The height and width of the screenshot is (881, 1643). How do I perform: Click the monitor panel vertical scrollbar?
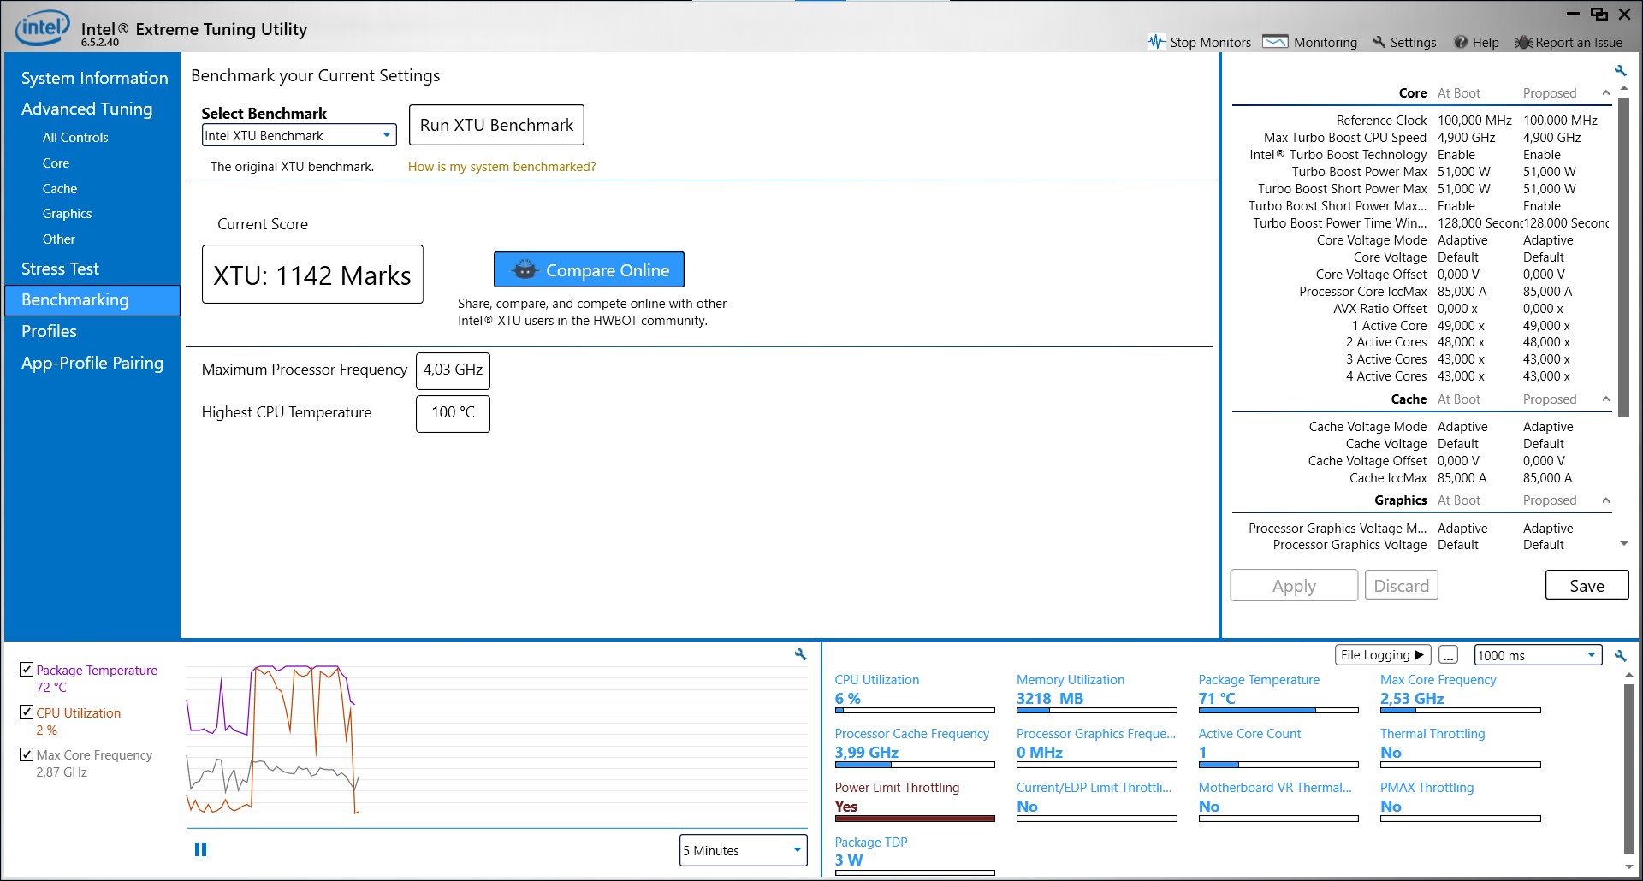pyautogui.click(x=1629, y=768)
